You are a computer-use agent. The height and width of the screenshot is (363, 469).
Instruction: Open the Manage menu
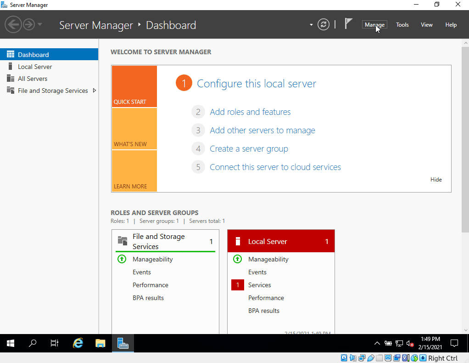(x=374, y=25)
